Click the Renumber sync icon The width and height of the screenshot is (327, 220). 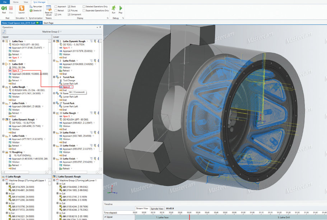[31, 6]
